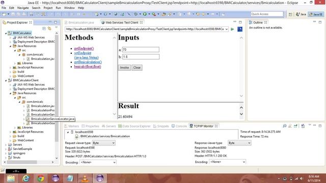Open the response Encoding dropdown
326x183 pixels.
228,162
